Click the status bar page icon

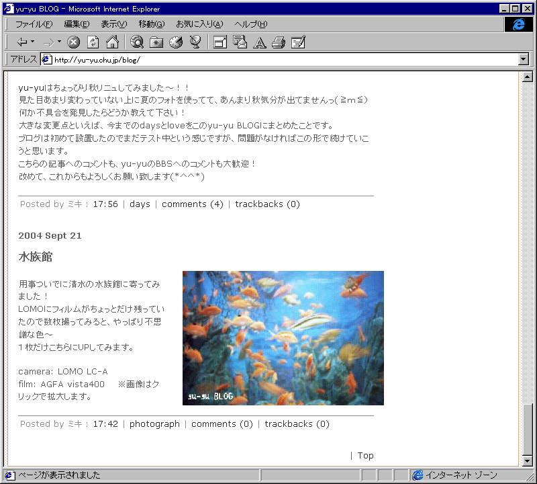click(x=10, y=475)
